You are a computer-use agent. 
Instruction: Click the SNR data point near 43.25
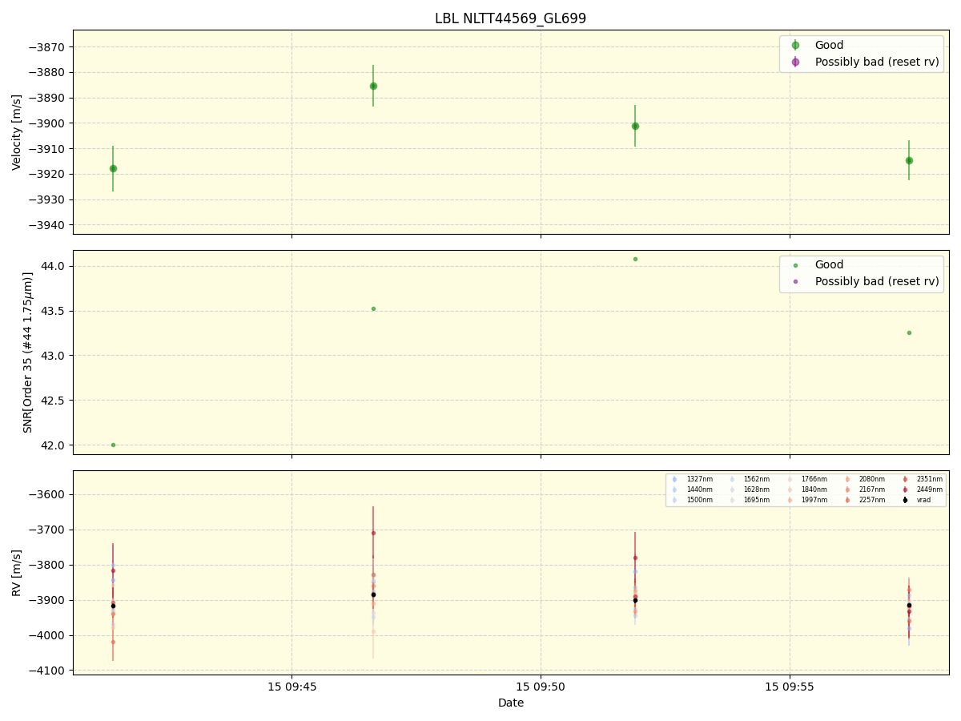909,332
